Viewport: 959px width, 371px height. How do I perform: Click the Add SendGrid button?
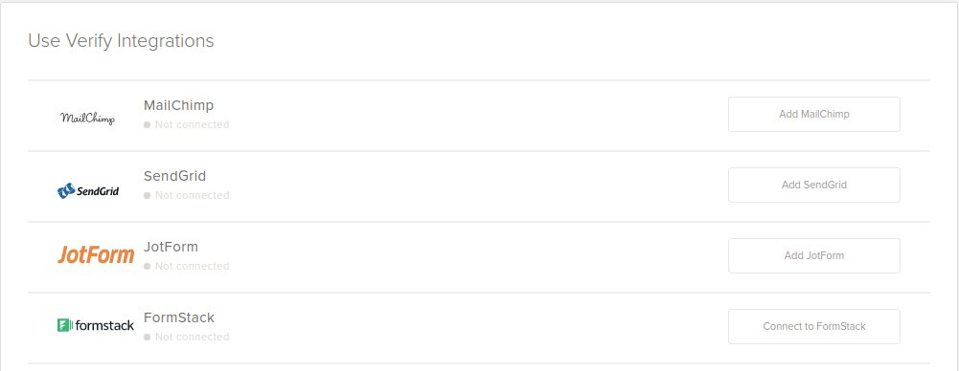pyautogui.click(x=814, y=185)
